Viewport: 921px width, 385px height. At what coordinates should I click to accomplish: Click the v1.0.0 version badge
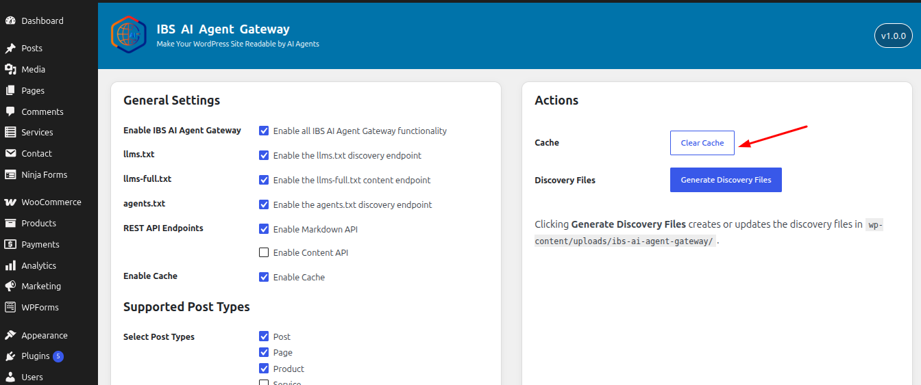pyautogui.click(x=894, y=36)
